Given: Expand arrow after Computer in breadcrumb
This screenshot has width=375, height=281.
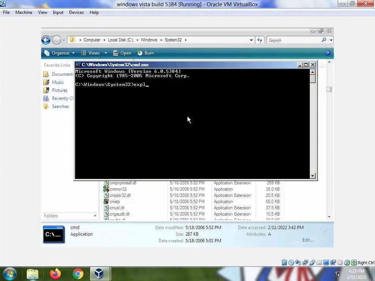Looking at the screenshot, I should pos(104,40).
